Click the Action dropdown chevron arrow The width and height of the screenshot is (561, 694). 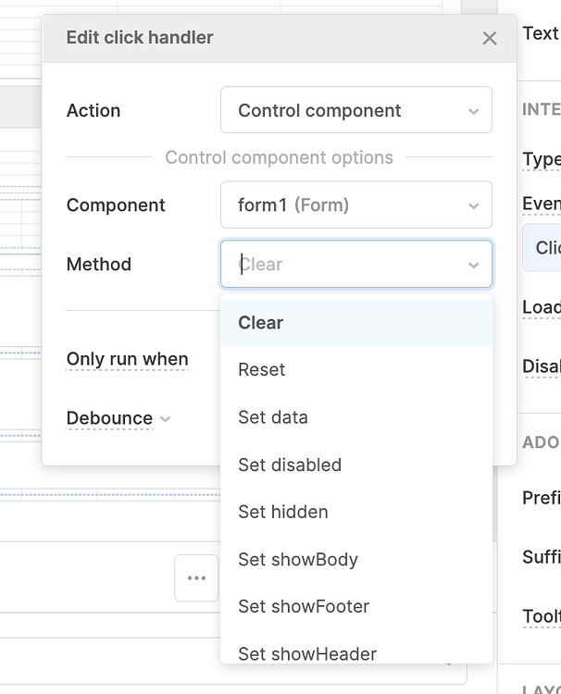click(474, 112)
